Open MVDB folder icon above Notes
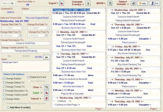 (x=47, y=57)
